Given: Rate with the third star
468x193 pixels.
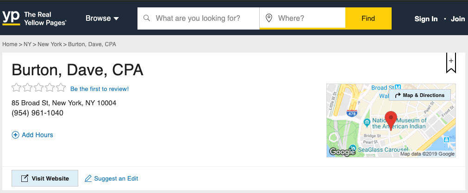Looking at the screenshot, I should click(x=39, y=88).
